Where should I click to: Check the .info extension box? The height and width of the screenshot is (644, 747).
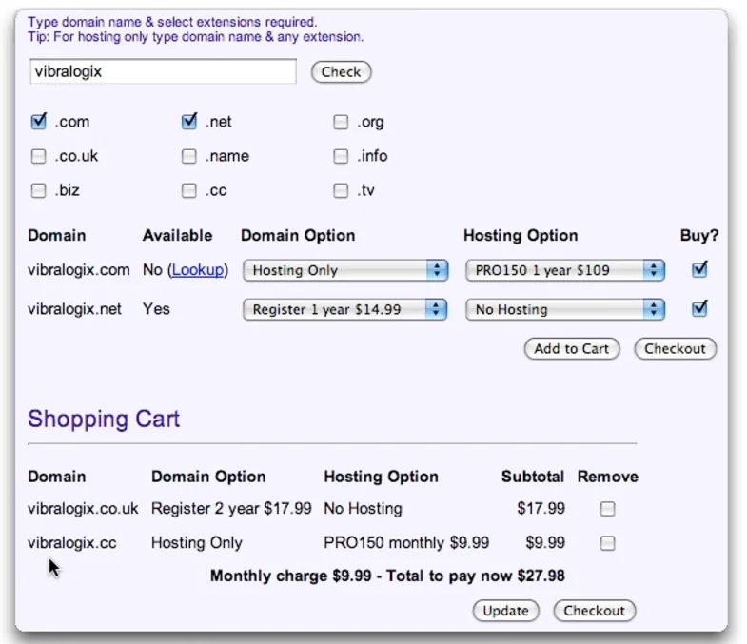341,156
